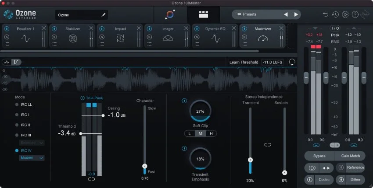The width and height of the screenshot is (373, 188).
Task: Toggle Transient Emphasis power button
Action: [184, 148]
